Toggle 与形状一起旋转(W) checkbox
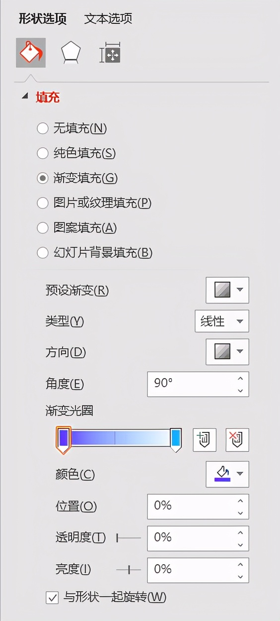280x621 pixels. [x=52, y=597]
